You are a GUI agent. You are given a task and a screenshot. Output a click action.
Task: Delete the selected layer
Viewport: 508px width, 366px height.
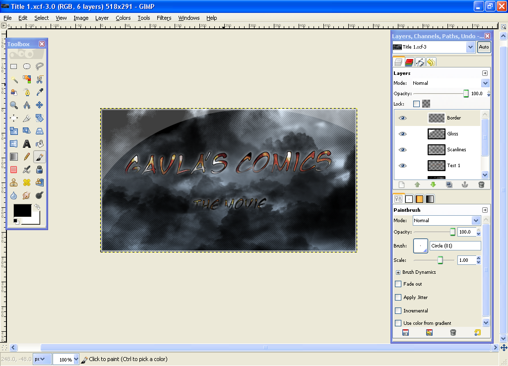click(481, 184)
